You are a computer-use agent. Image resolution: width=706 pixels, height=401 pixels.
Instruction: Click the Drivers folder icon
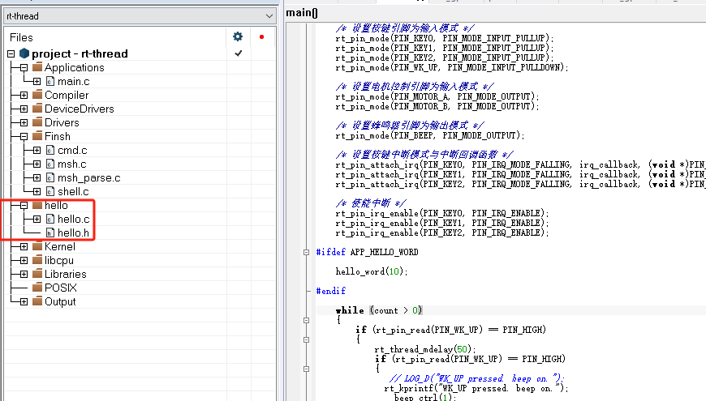coord(37,122)
